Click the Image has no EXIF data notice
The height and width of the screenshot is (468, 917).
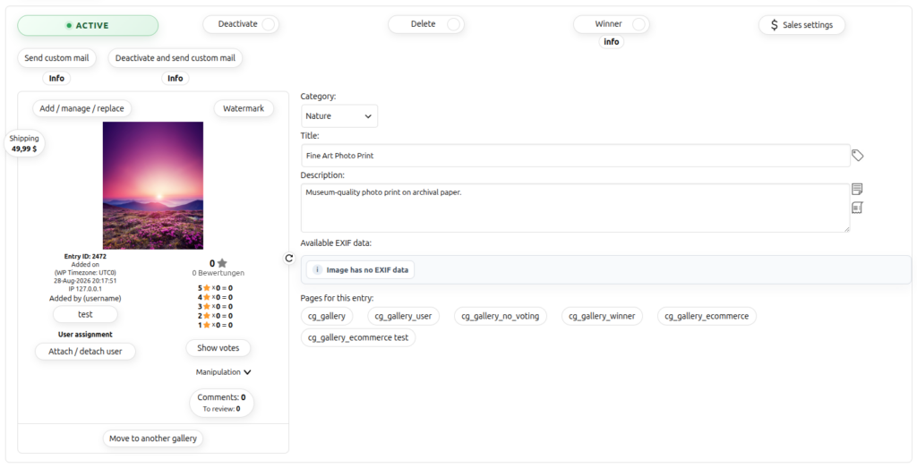(x=361, y=270)
